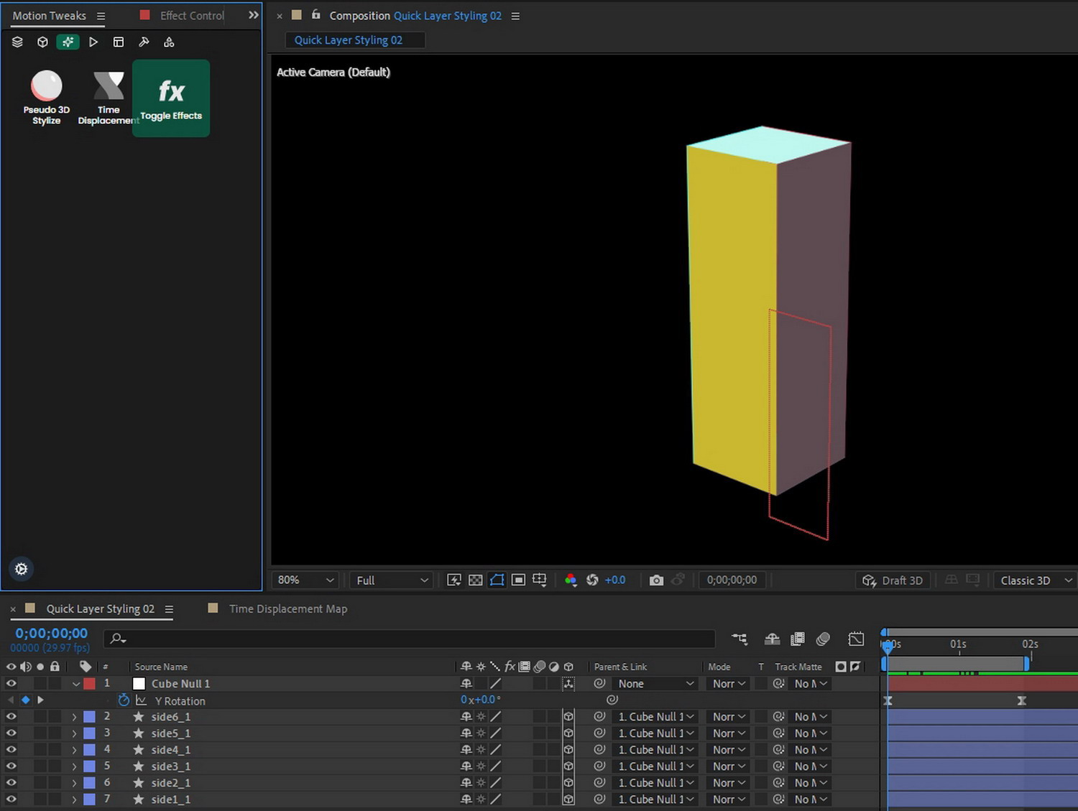This screenshot has width=1078, height=811.
Task: Click the Cube Null 1 red label swatch
Action: [90, 684]
